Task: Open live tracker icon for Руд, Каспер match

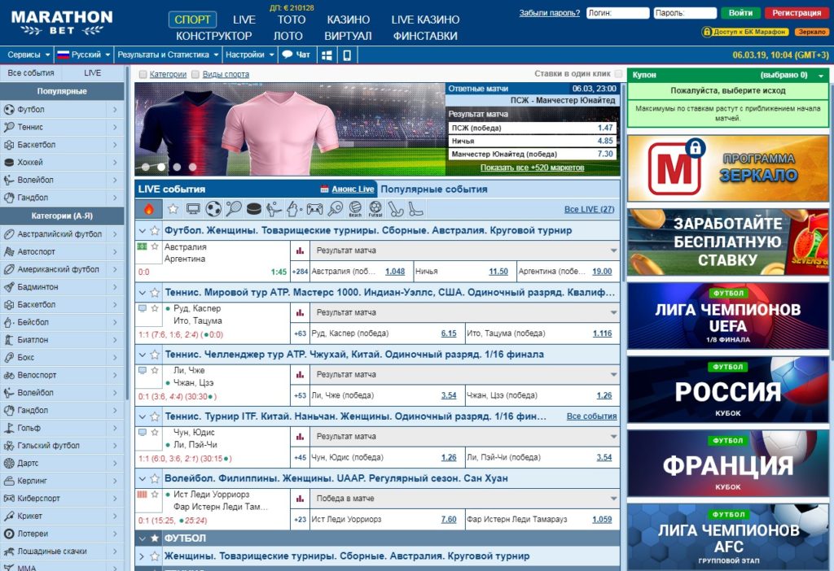Action: [x=142, y=308]
